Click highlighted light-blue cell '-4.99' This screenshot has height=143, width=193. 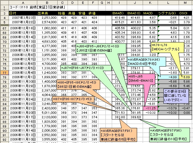click(x=168, y=77)
